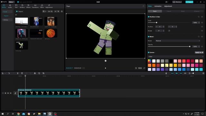Open the Blend Mode Normal dropdown

[x=178, y=41]
